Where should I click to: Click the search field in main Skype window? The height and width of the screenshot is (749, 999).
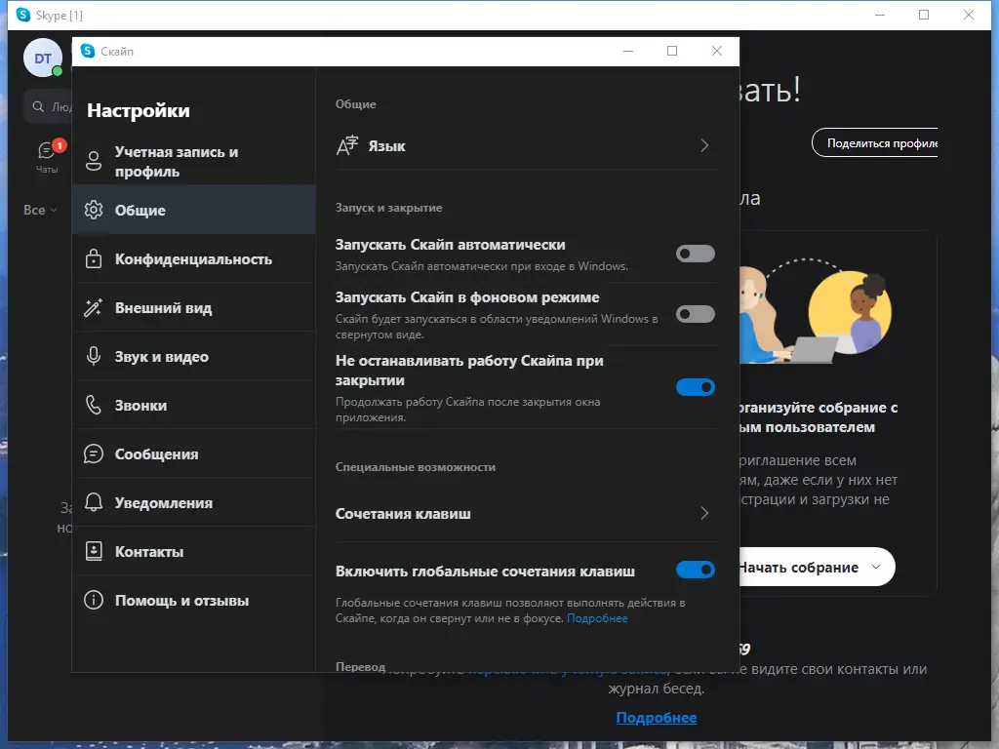49,106
